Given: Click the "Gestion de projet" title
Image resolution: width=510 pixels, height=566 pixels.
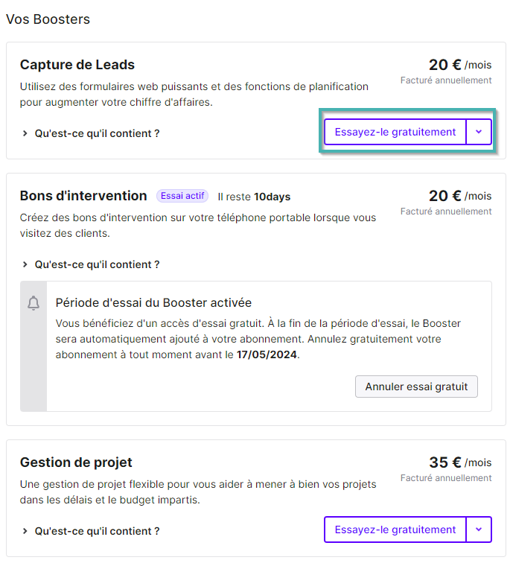Looking at the screenshot, I should pyautogui.click(x=76, y=462).
